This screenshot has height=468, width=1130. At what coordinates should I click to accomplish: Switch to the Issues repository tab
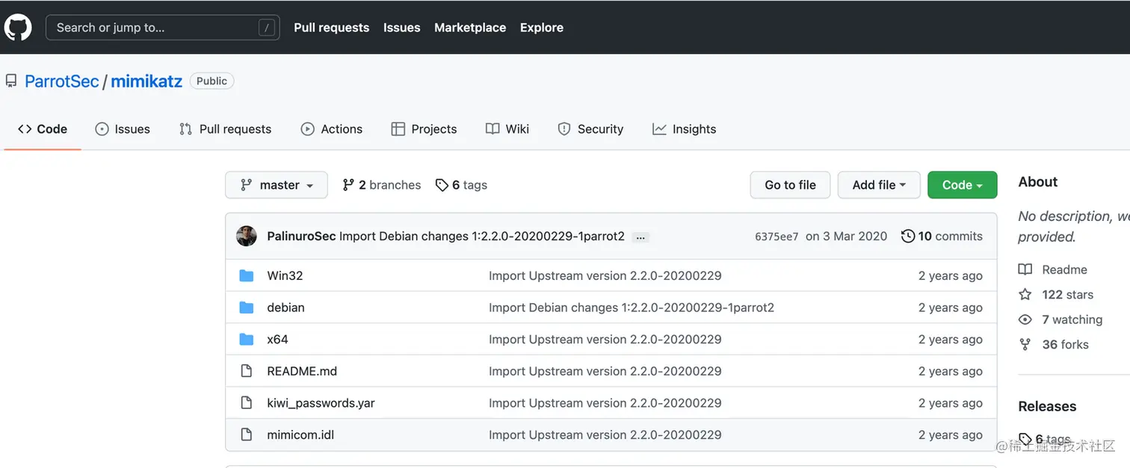tap(123, 129)
